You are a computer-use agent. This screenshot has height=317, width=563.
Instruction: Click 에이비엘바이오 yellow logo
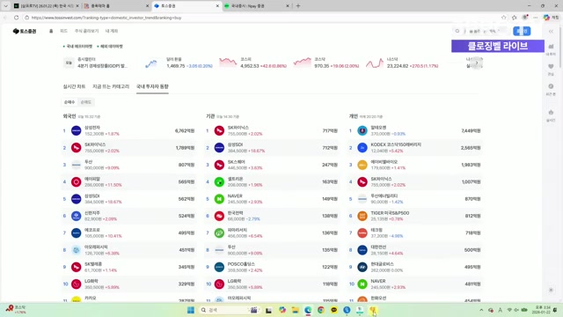click(362, 165)
